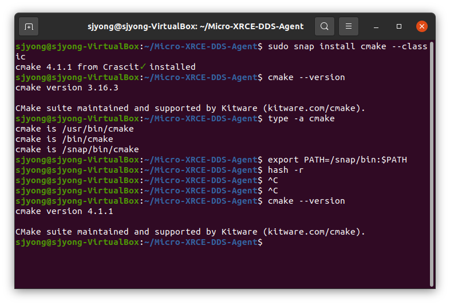Click the last empty prompt line

click(x=139, y=243)
